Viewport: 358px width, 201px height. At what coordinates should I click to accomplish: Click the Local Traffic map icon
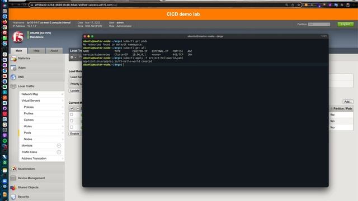tap(13, 86)
